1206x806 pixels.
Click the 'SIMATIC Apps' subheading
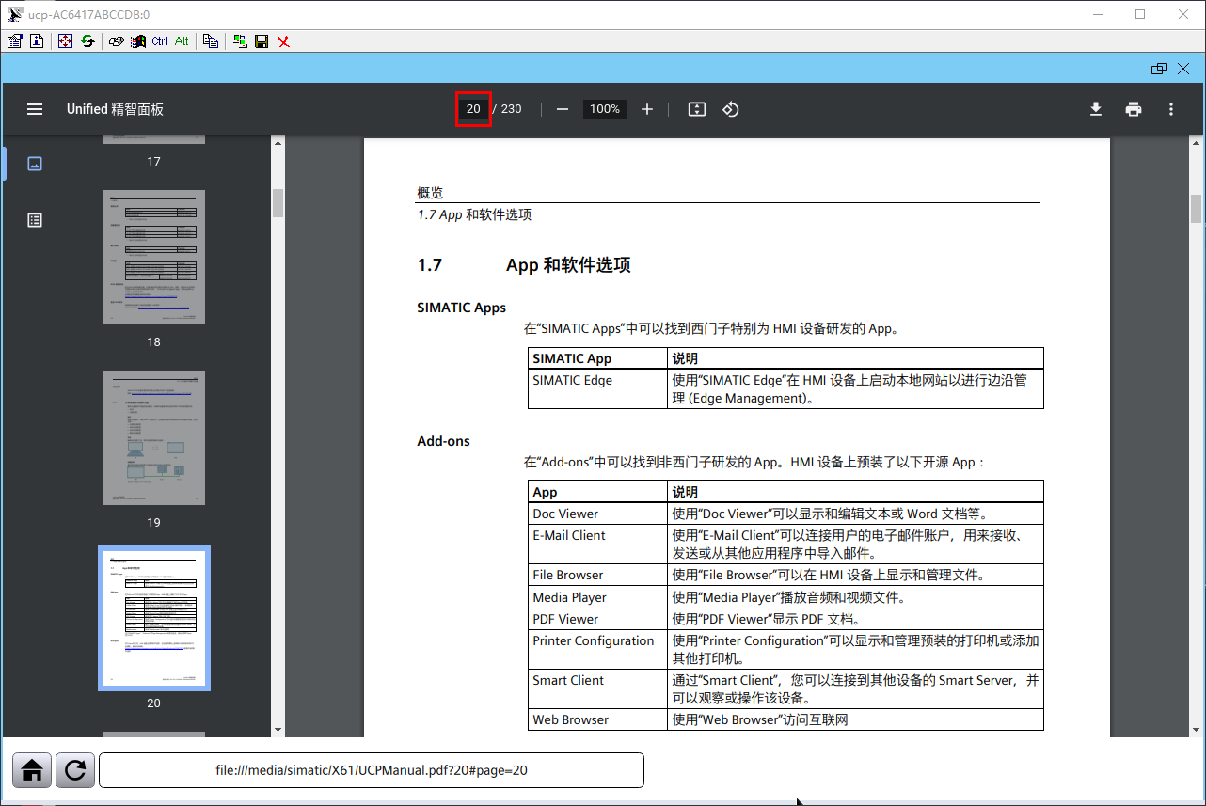tap(462, 308)
